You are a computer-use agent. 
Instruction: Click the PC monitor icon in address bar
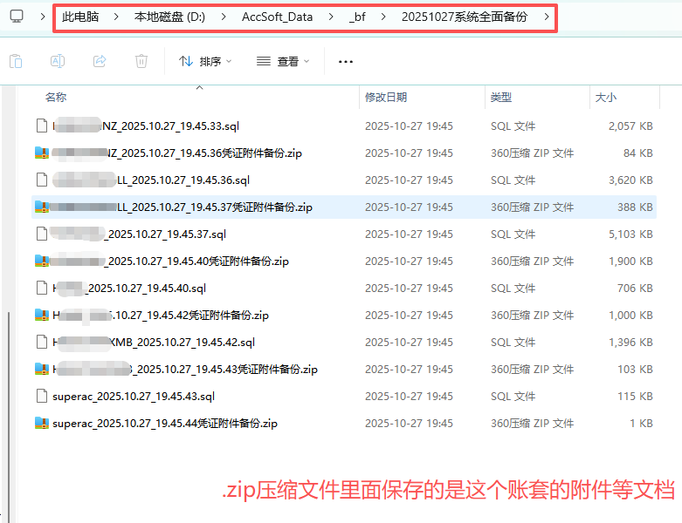17,17
